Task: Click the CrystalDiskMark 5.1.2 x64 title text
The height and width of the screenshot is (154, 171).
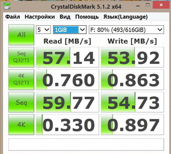Action: click(x=86, y=7)
